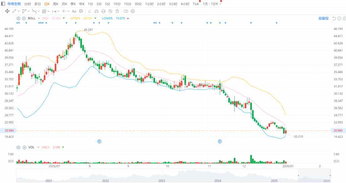Switch to the 分时 intraday tab
The height and width of the screenshot is (183, 346).
(28, 4)
